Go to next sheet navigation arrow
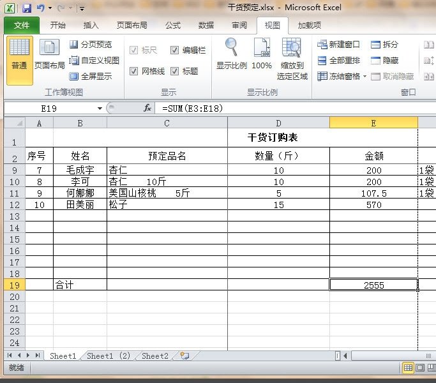436x383 pixels. [x=28, y=355]
